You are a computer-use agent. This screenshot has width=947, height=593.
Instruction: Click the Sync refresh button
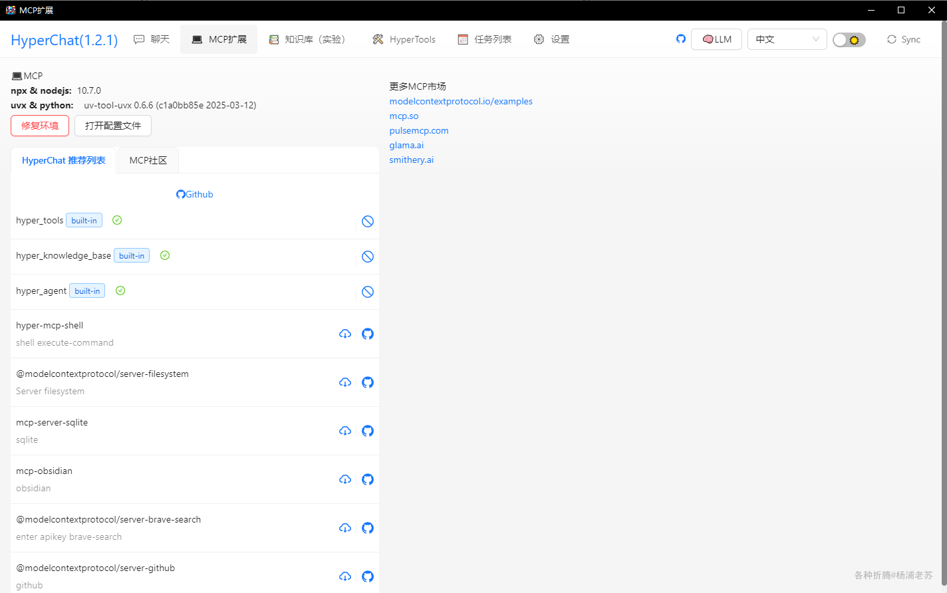click(x=904, y=39)
